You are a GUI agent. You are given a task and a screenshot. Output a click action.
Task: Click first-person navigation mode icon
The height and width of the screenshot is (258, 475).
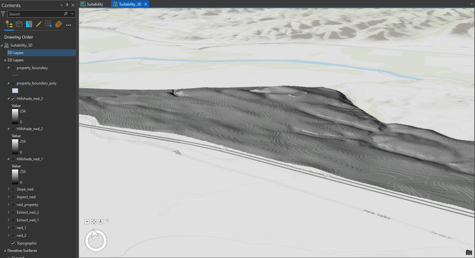[101, 222]
